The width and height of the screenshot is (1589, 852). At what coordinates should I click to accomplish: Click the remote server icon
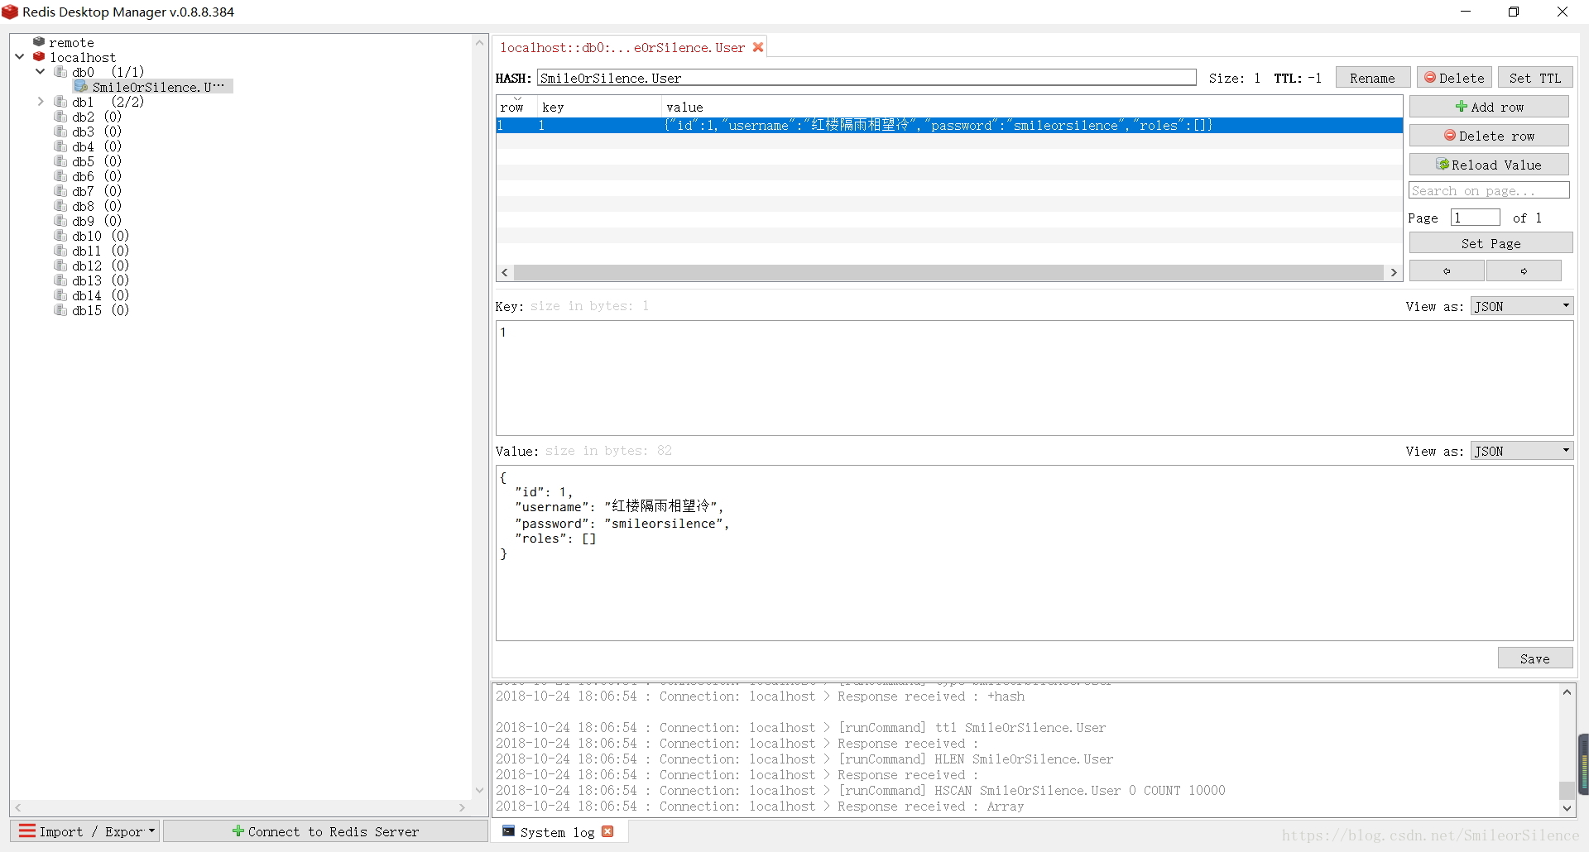coord(38,42)
